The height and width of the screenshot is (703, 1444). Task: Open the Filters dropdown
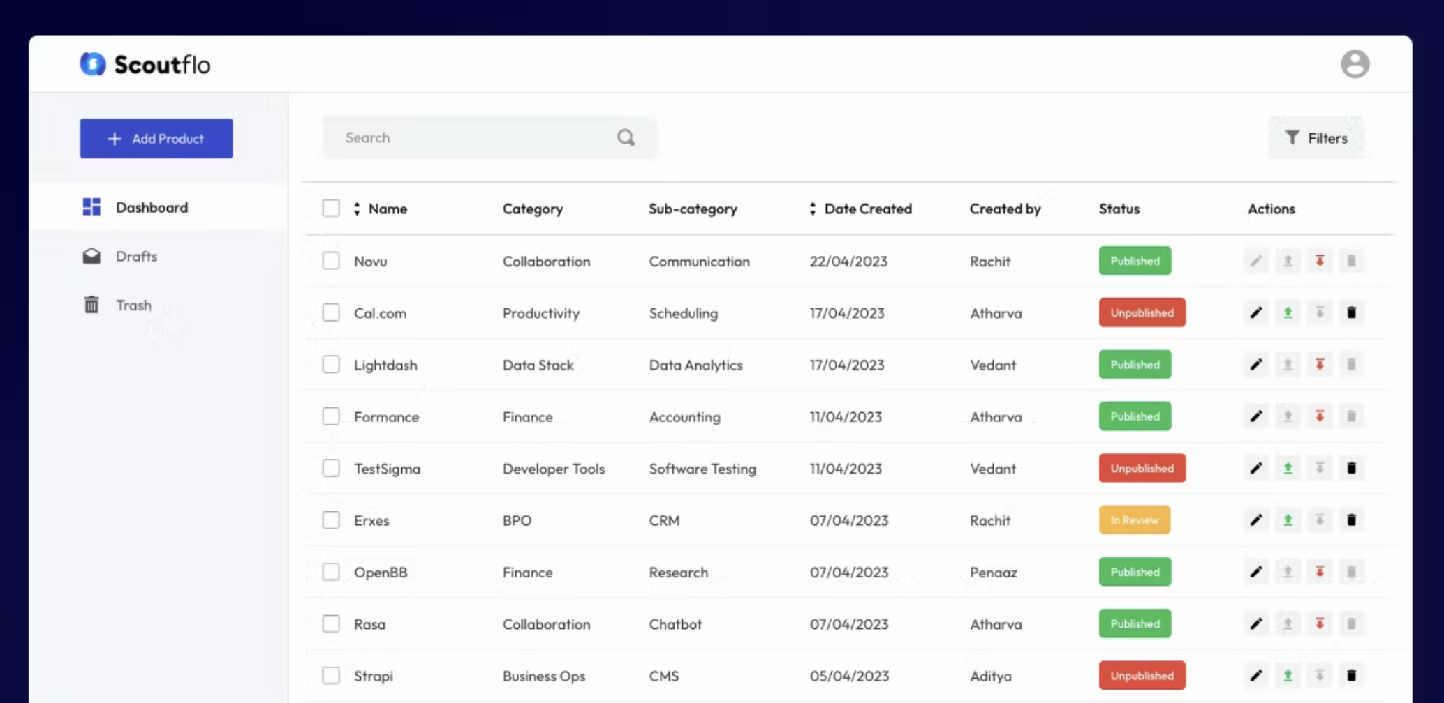(1316, 138)
